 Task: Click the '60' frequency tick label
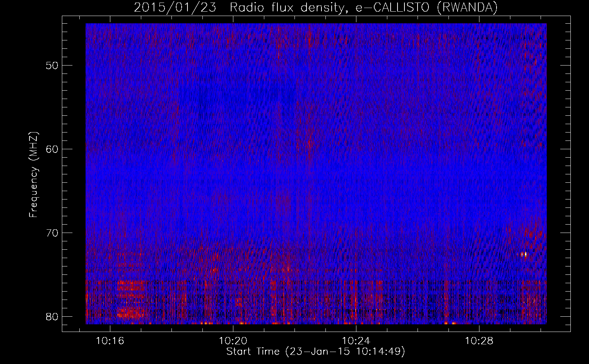[52, 149]
